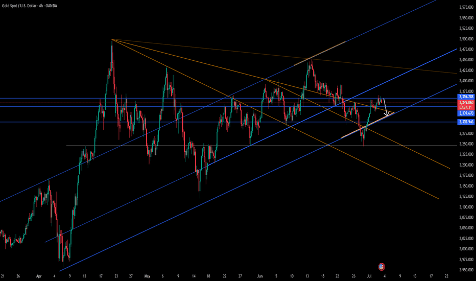Click the 2,975.000 price axis value

click(x=466, y=260)
